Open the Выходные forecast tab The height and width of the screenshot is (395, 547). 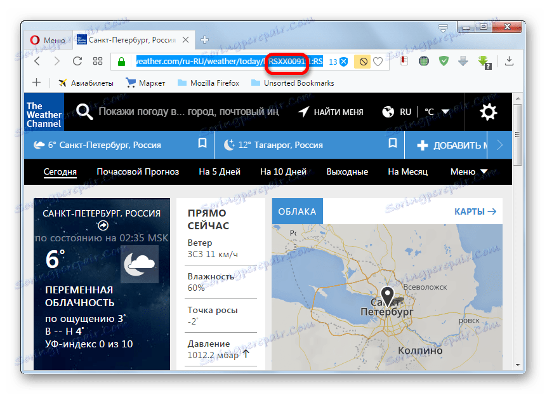[347, 172]
